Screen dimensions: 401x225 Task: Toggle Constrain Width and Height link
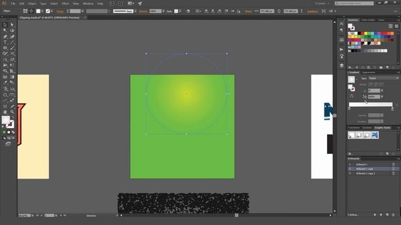pos(279,11)
